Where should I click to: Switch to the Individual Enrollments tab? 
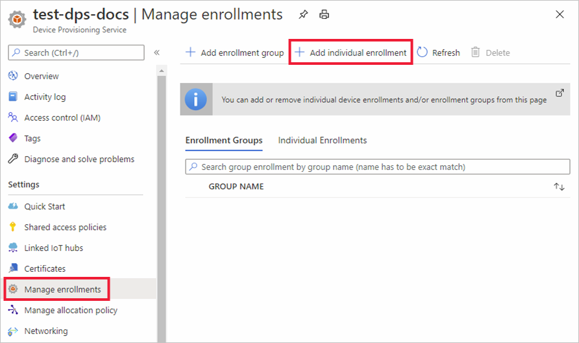[323, 140]
